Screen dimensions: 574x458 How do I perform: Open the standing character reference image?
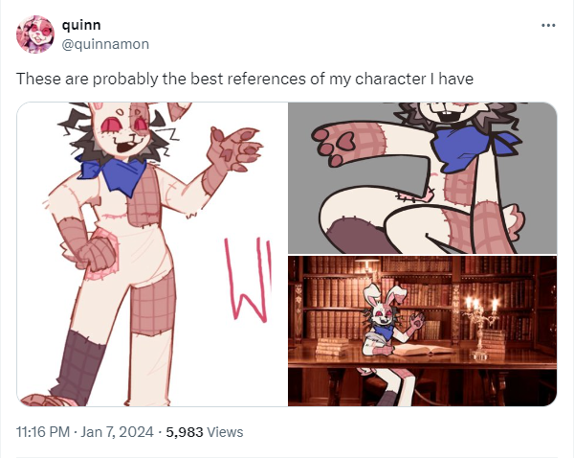[152, 254]
